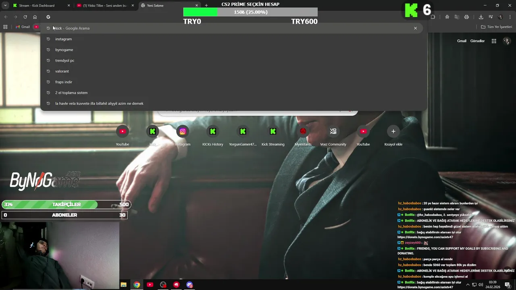Show hidden system tray icons
The width and height of the screenshot is (516, 290).
[x=468, y=285]
